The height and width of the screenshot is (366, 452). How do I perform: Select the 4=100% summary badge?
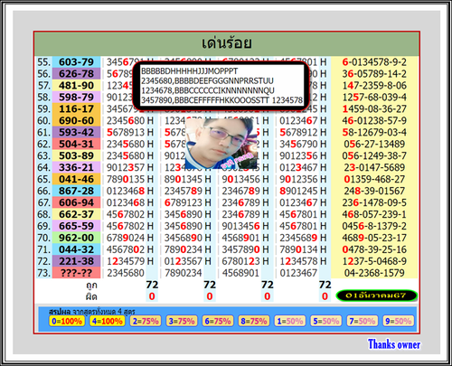[x=108, y=321]
